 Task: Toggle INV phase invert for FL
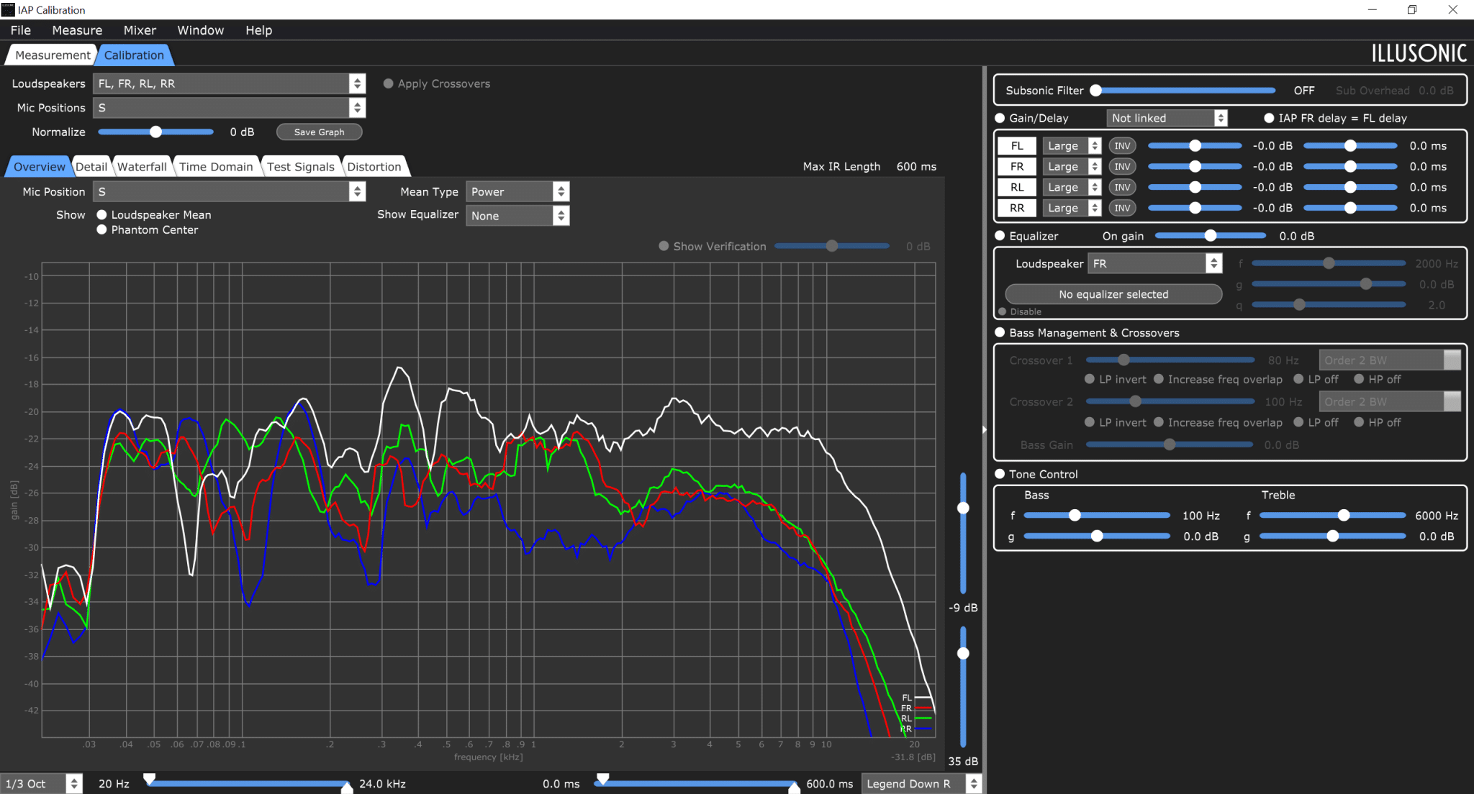[1122, 146]
